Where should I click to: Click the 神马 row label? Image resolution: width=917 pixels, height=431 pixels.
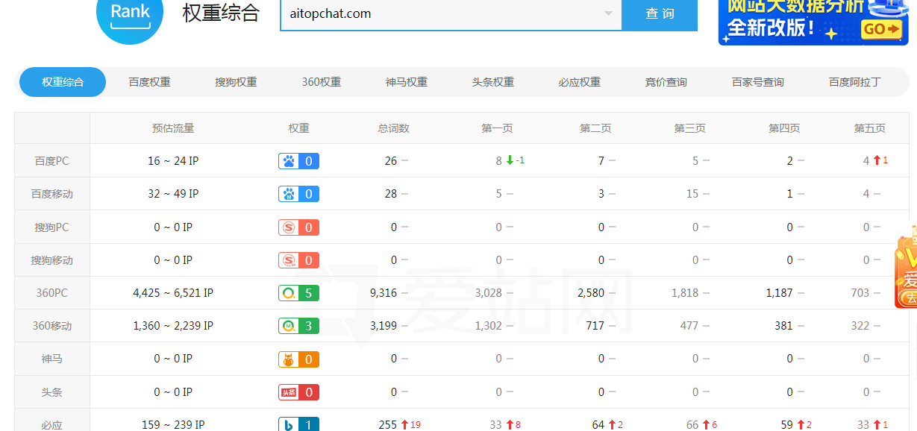pos(52,359)
